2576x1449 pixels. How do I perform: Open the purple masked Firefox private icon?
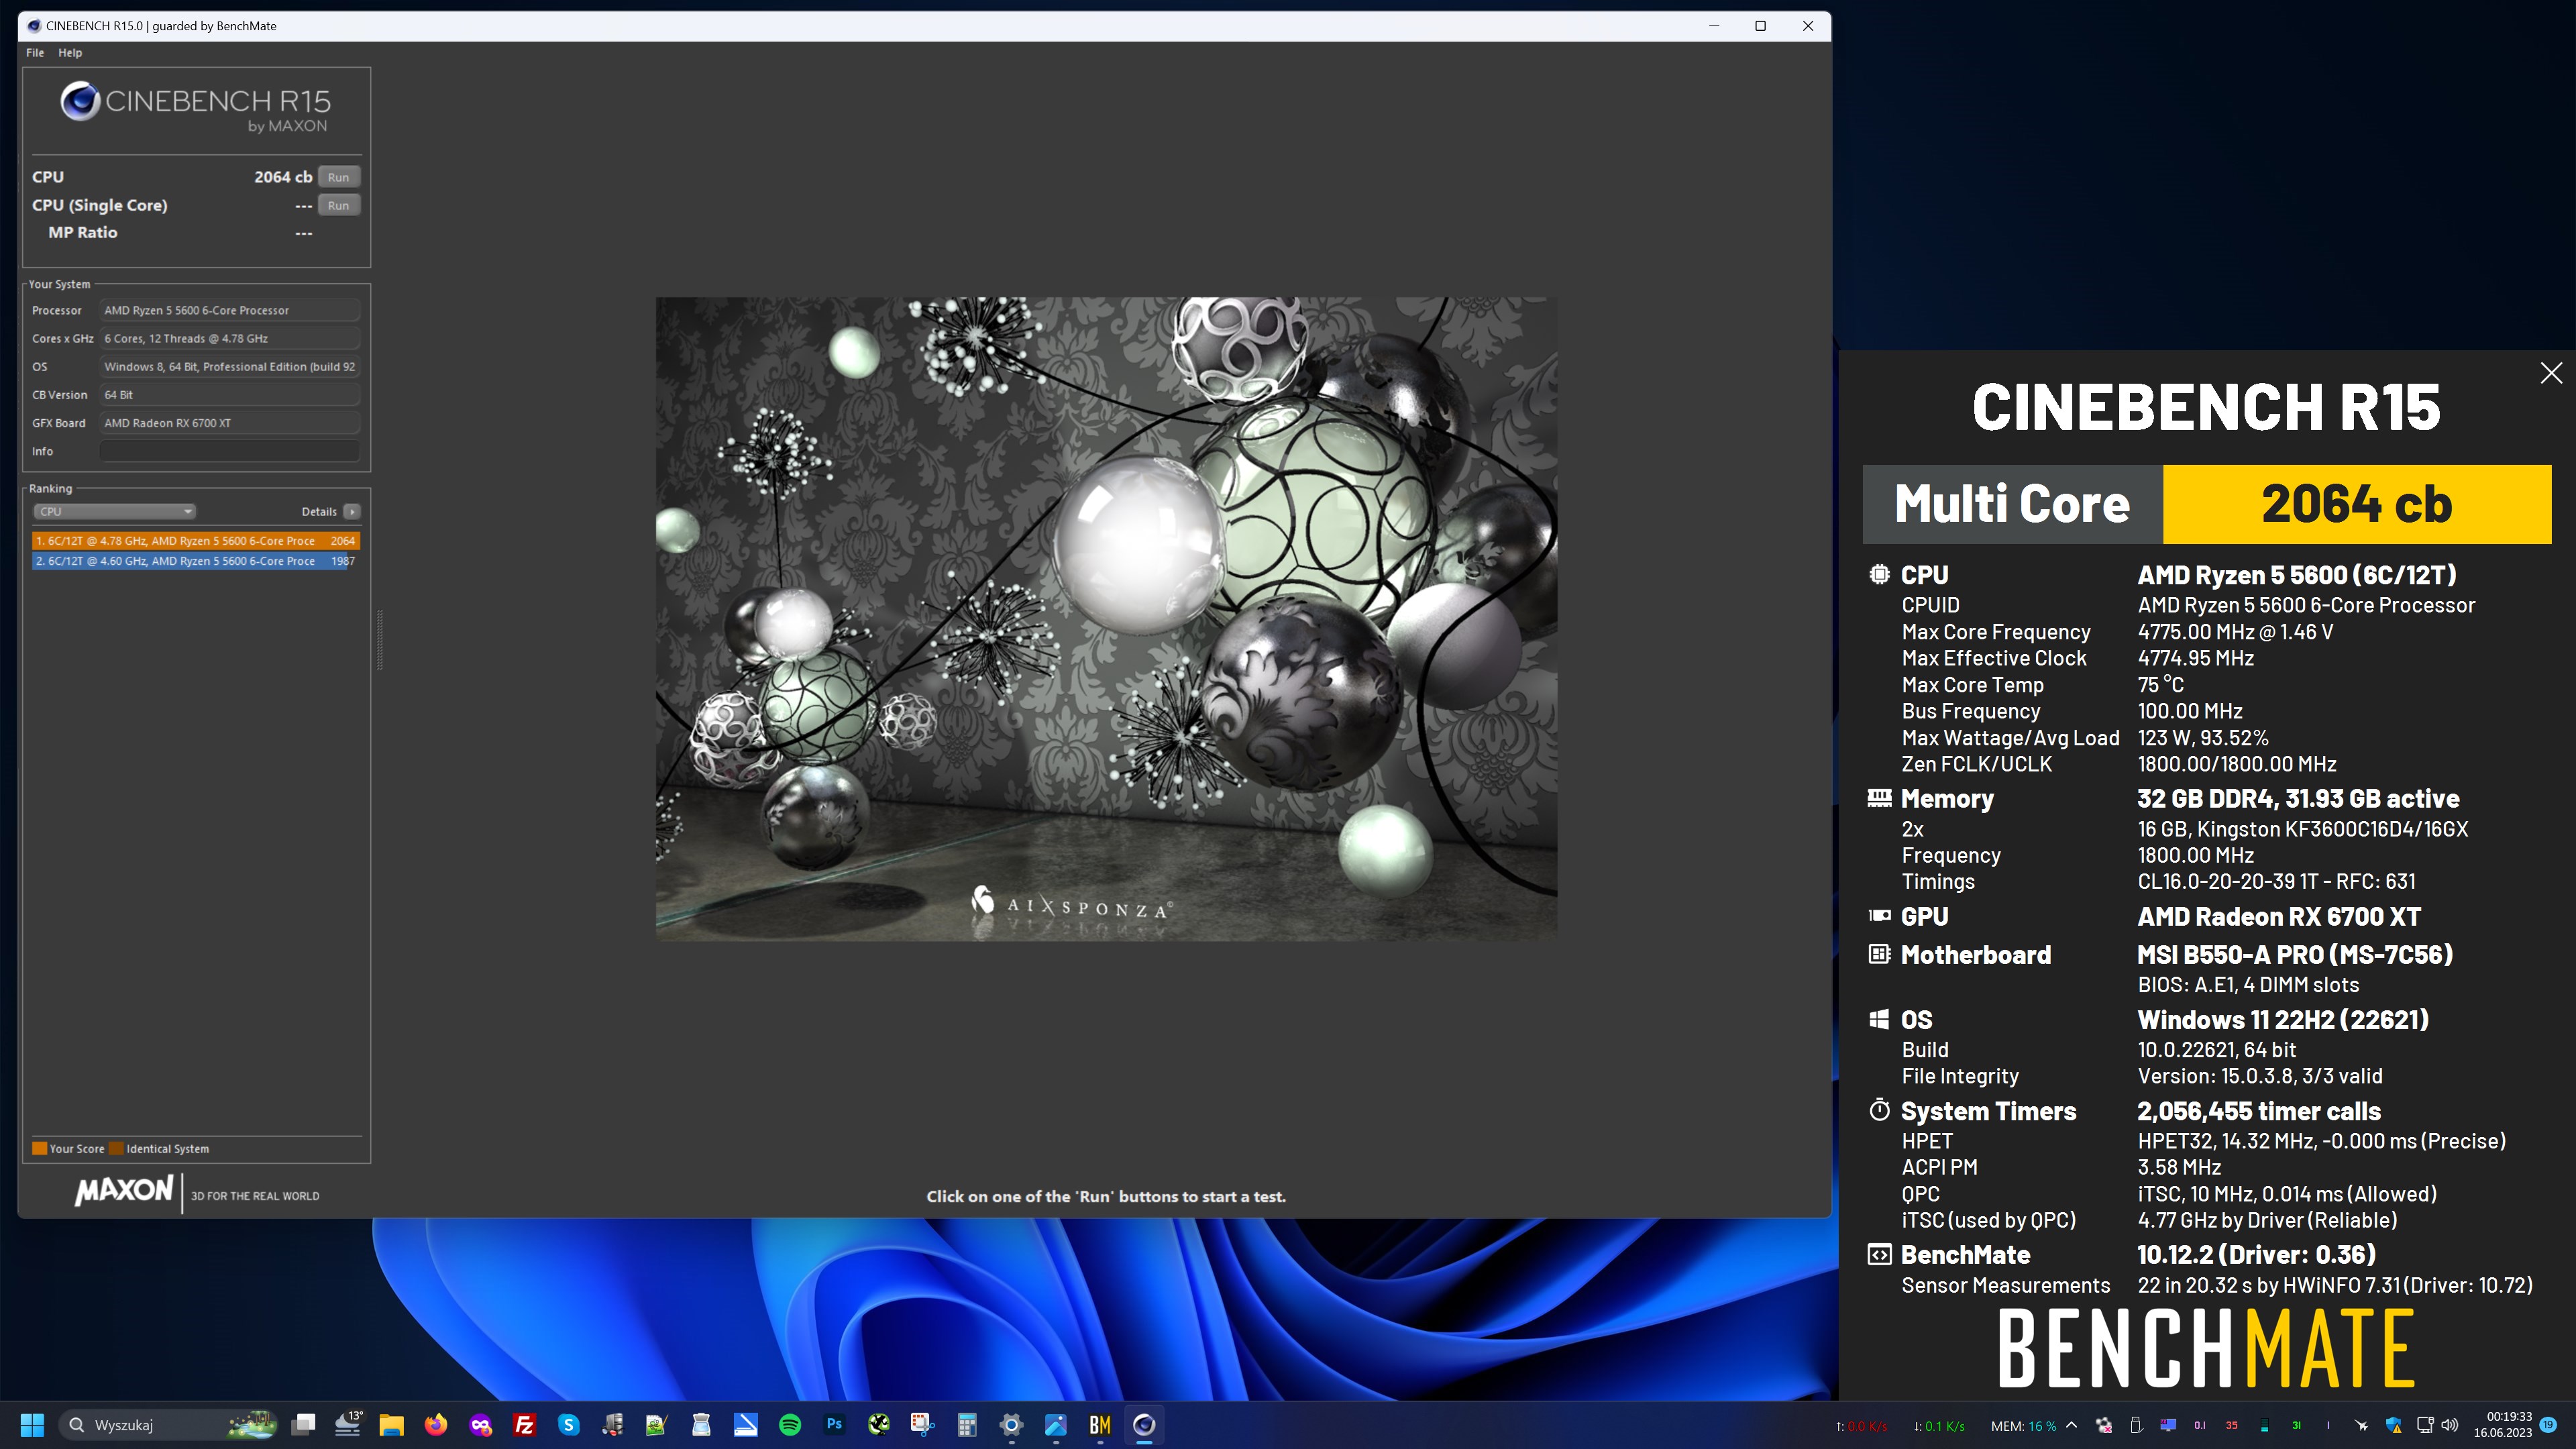pyautogui.click(x=481, y=1425)
